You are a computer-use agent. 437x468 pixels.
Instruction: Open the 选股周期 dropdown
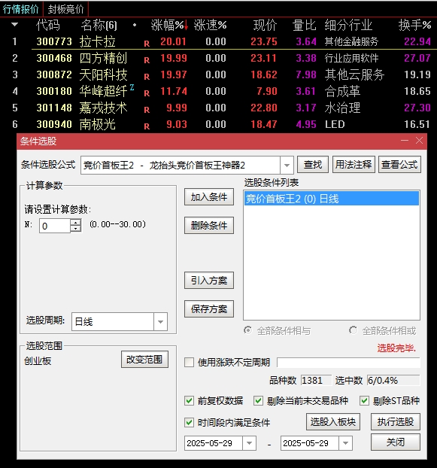[x=160, y=322]
